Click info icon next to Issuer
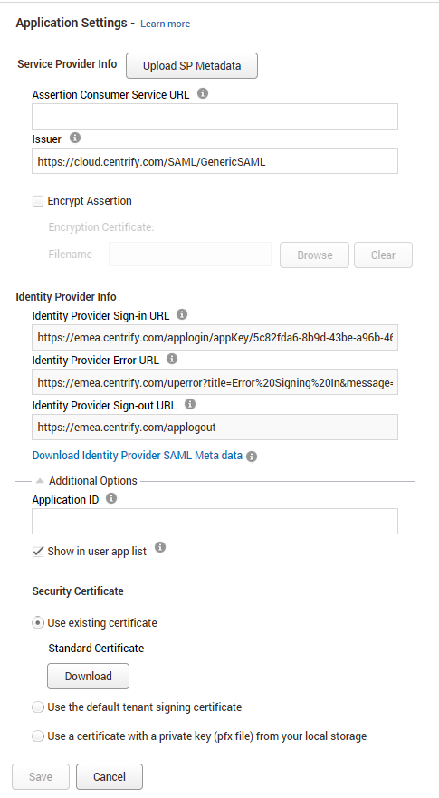Screen dimensions: 439x798 coord(75,138)
